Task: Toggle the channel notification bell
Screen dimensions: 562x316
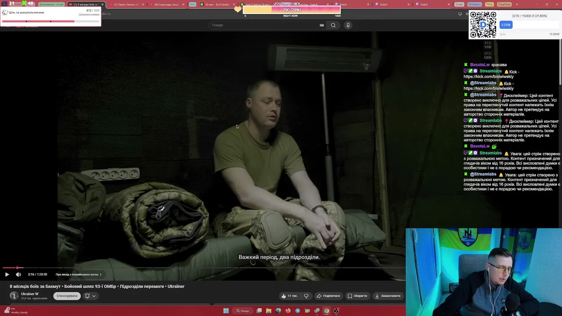Action: pos(87,296)
